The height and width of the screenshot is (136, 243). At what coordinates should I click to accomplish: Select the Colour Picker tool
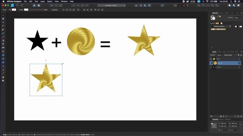coord(3,73)
